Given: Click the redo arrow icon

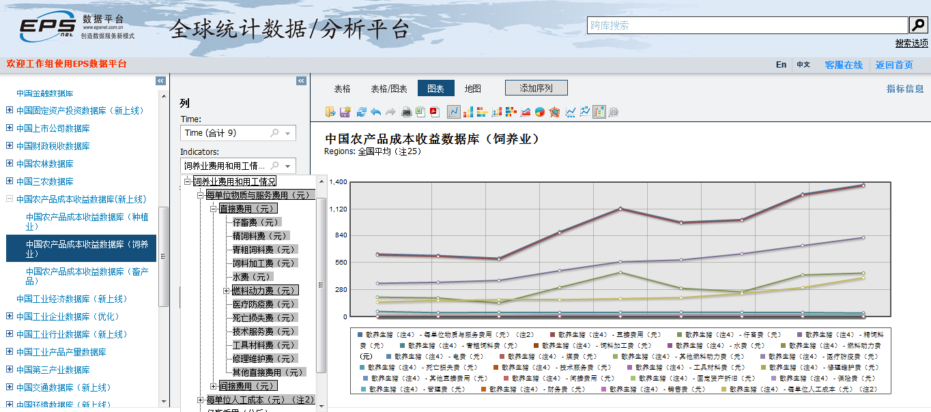Looking at the screenshot, I should click(390, 112).
